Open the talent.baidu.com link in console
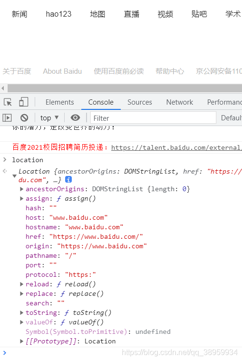Image resolution: width=242 pixels, height=361 pixels. pyautogui.click(x=176, y=147)
